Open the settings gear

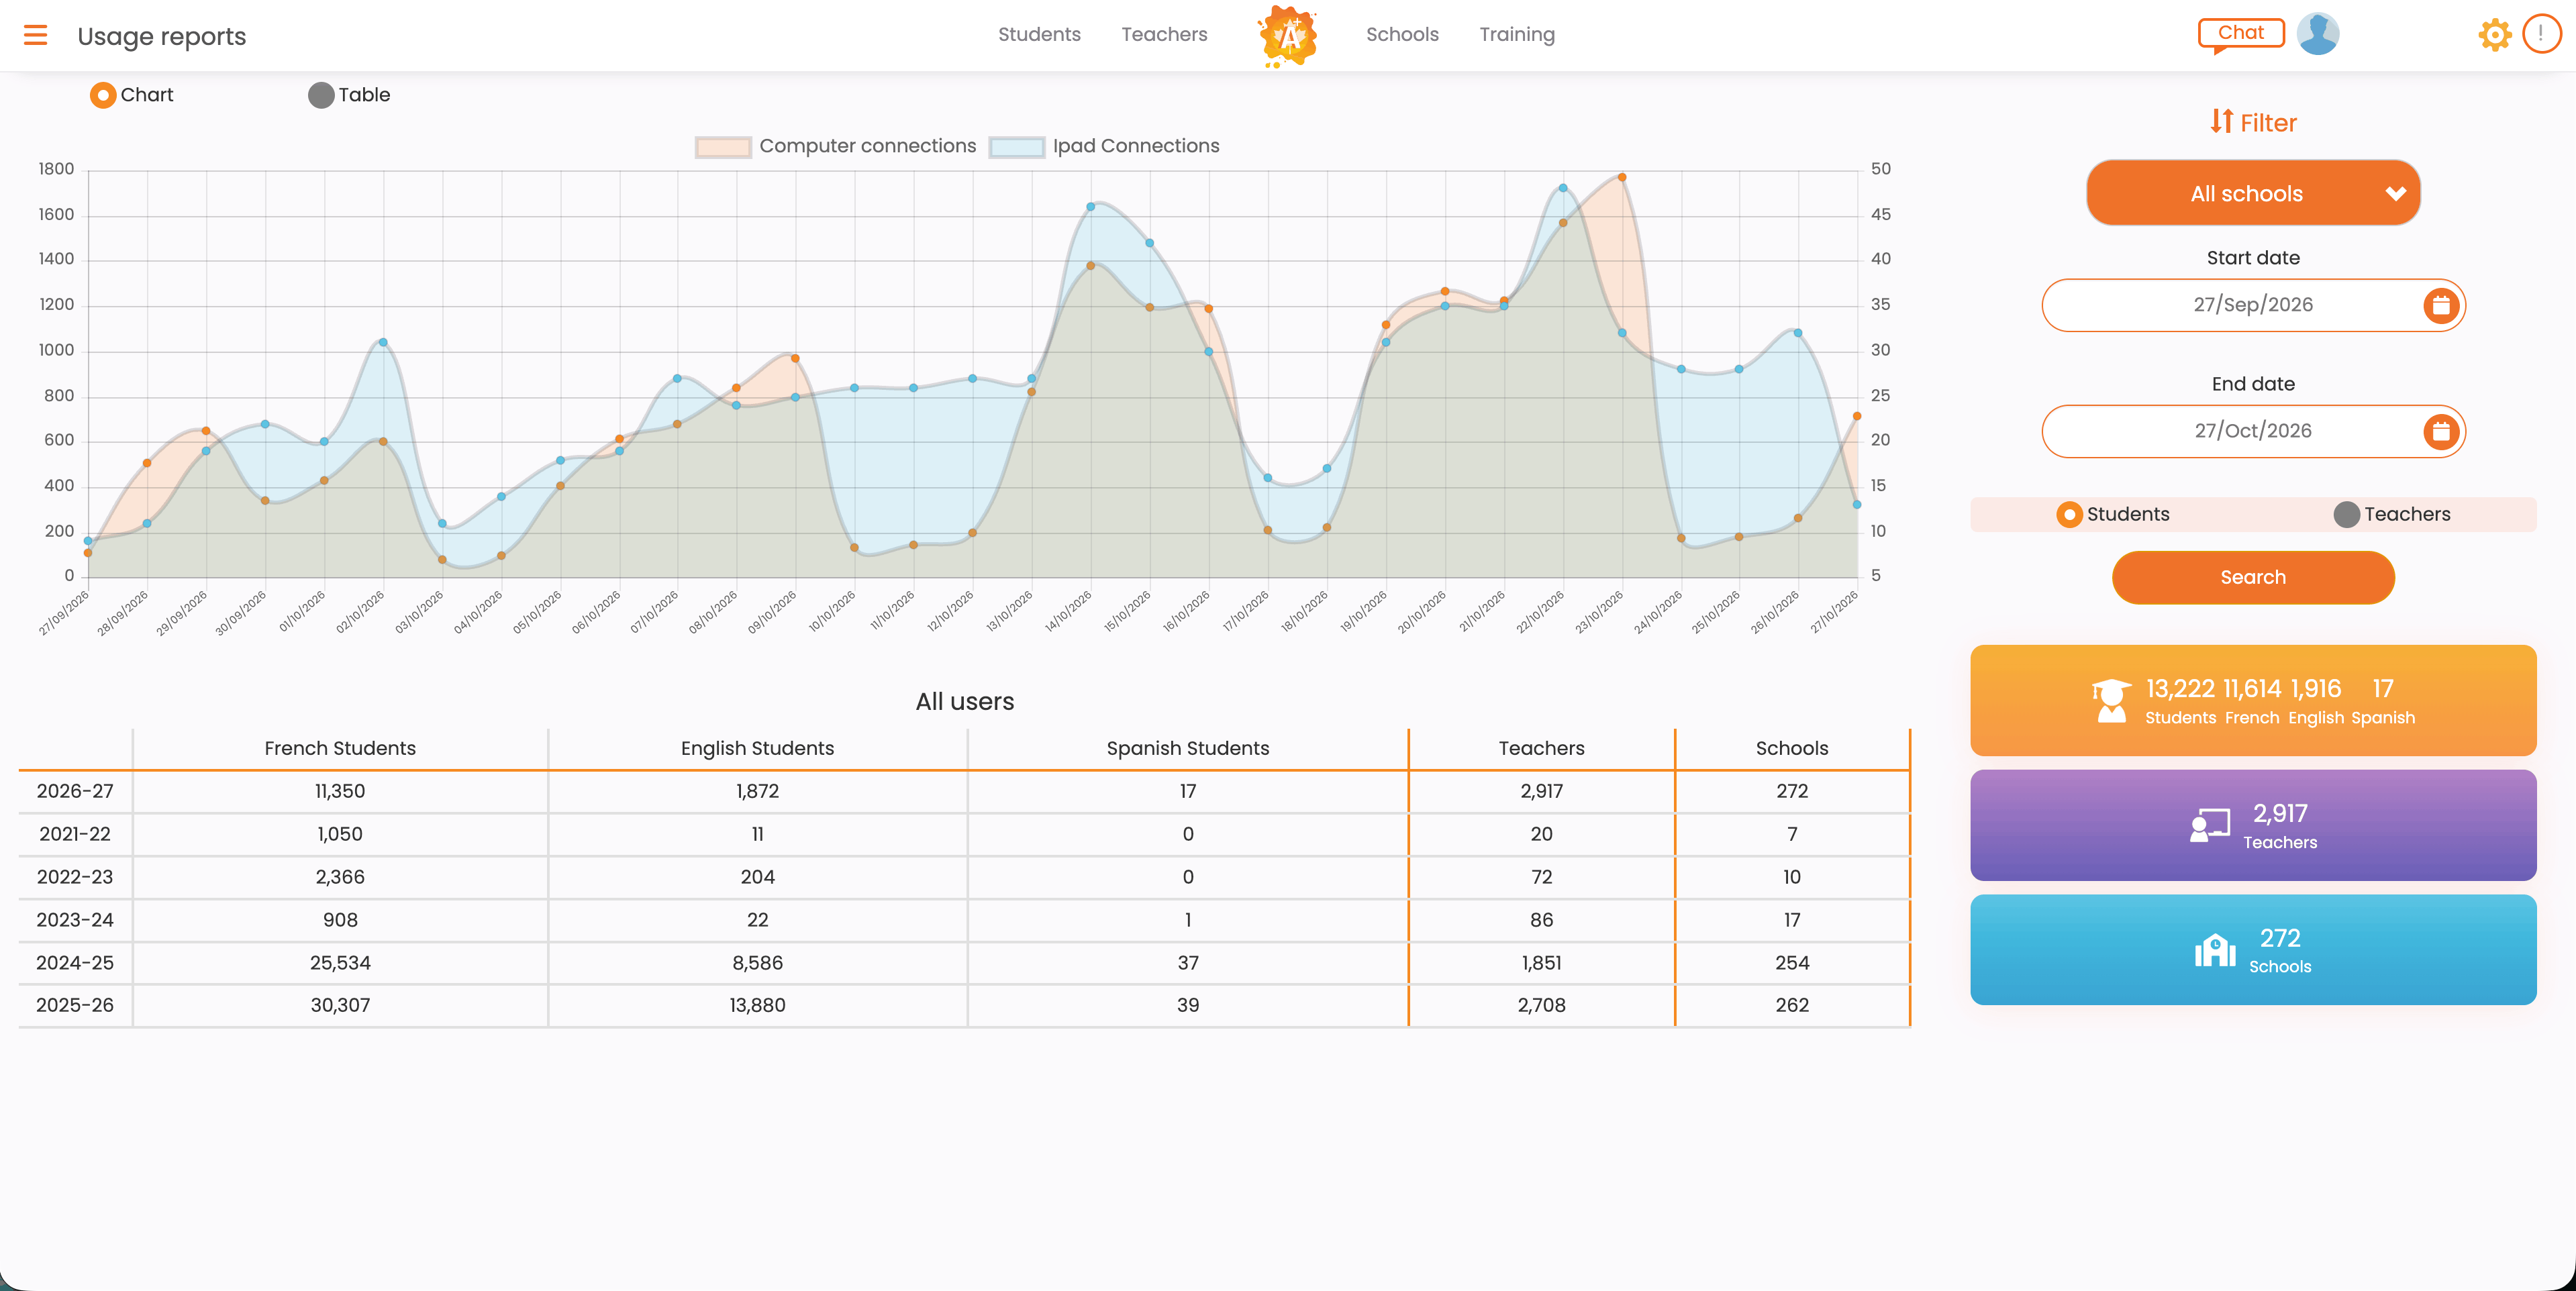[2495, 35]
